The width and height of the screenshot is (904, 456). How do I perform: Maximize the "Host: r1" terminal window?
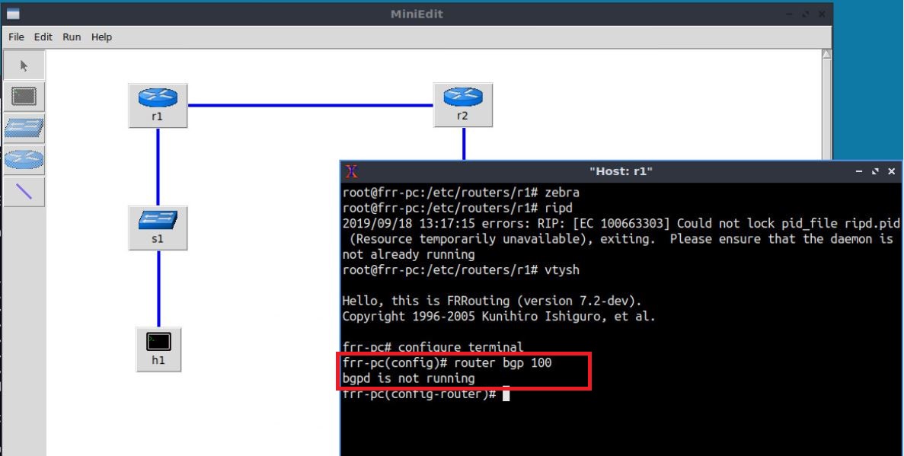point(877,172)
